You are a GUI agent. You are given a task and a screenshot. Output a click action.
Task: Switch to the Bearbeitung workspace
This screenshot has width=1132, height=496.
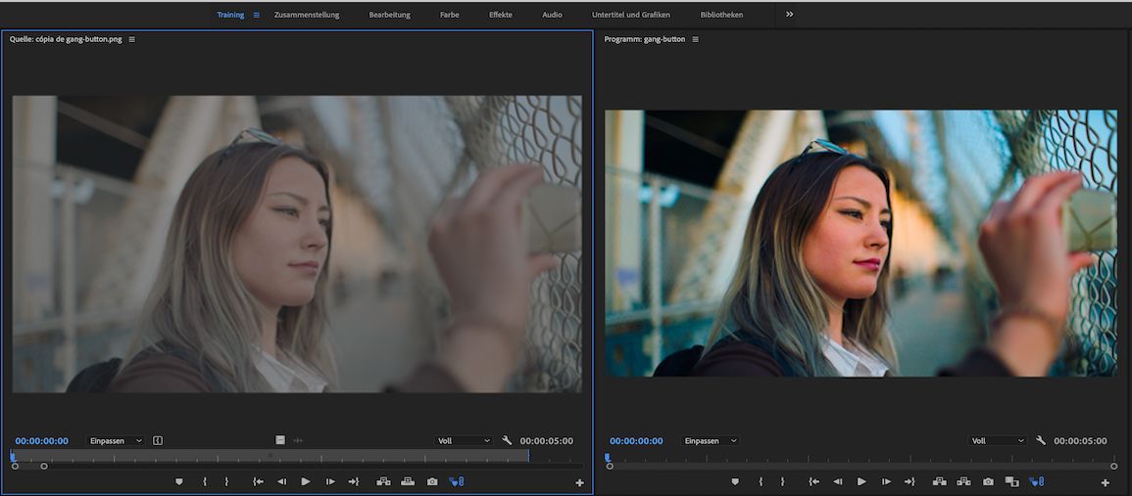389,15
